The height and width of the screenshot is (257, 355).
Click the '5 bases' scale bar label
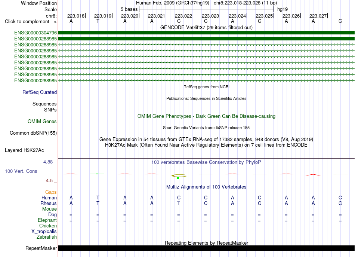pos(129,9)
